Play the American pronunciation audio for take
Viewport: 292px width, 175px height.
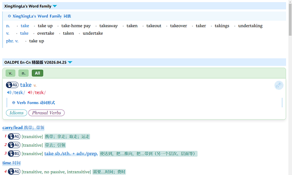[x=30, y=93]
